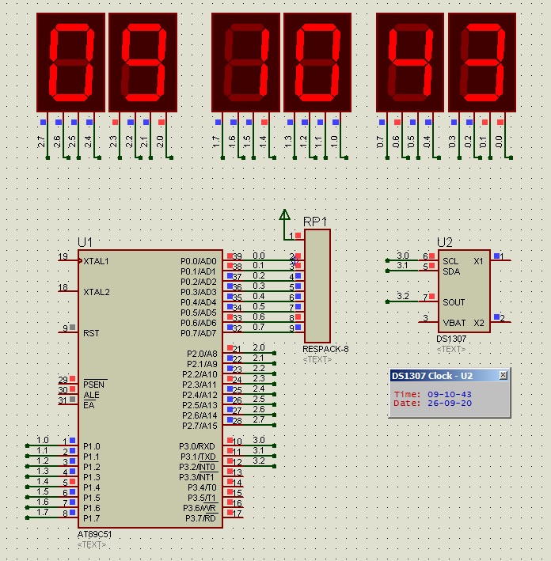This screenshot has width=551, height=561.
Task: Click the 3.1 wire label near U2 SDA
Action: point(402,265)
